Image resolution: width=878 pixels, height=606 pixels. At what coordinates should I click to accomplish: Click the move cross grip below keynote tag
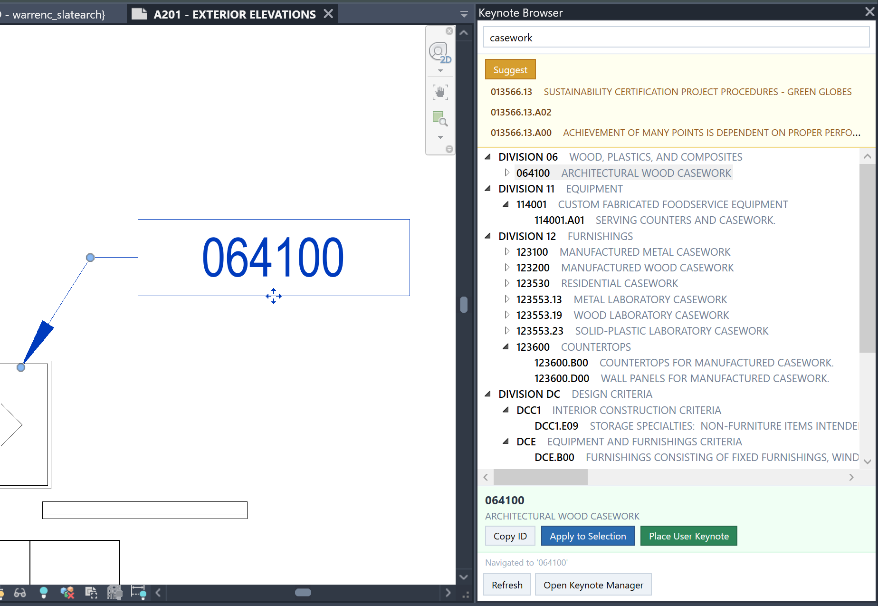pos(274,296)
